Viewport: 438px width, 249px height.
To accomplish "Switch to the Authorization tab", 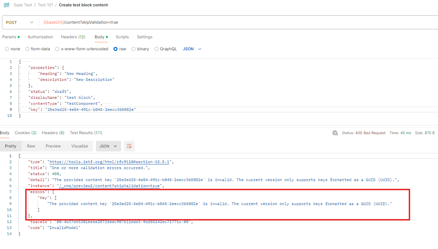I will point(40,37).
